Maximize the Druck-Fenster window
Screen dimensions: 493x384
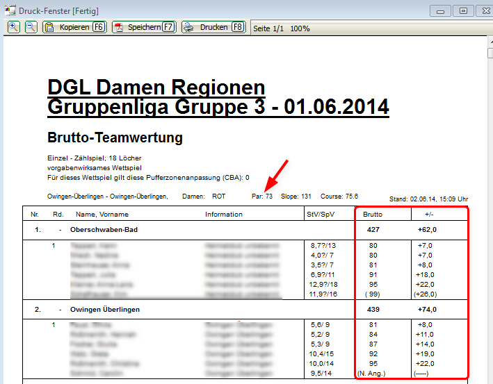[x=462, y=10]
